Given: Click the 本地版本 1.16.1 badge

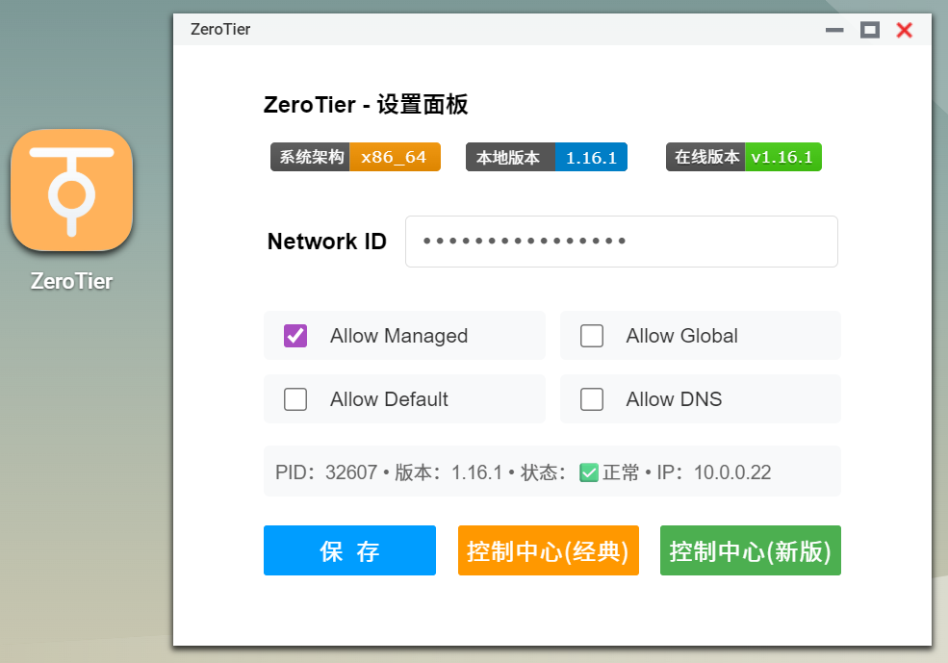Looking at the screenshot, I should pos(547,157).
